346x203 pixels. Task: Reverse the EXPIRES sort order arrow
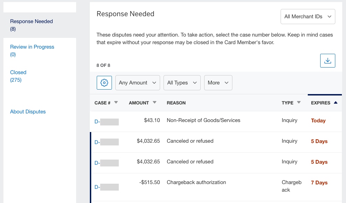(x=336, y=102)
